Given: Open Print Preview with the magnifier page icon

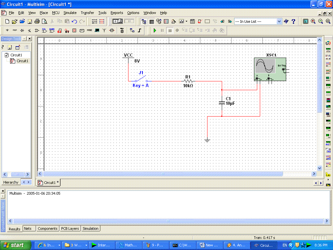Looking at the screenshot, I should 44,21.
